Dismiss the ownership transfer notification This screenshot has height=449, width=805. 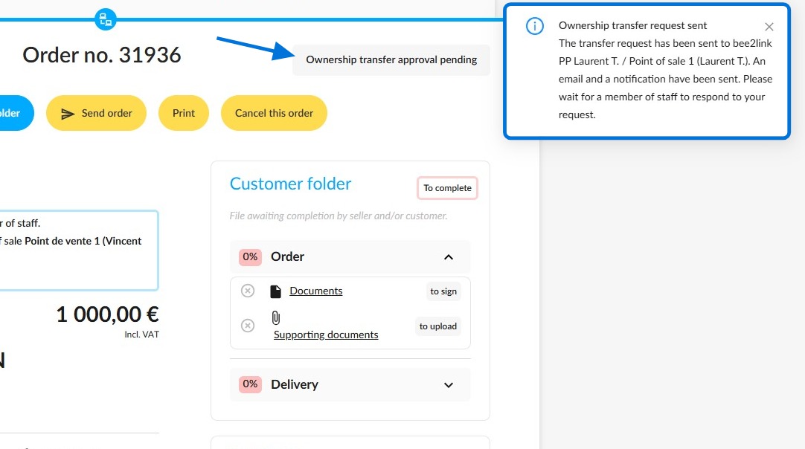point(769,27)
